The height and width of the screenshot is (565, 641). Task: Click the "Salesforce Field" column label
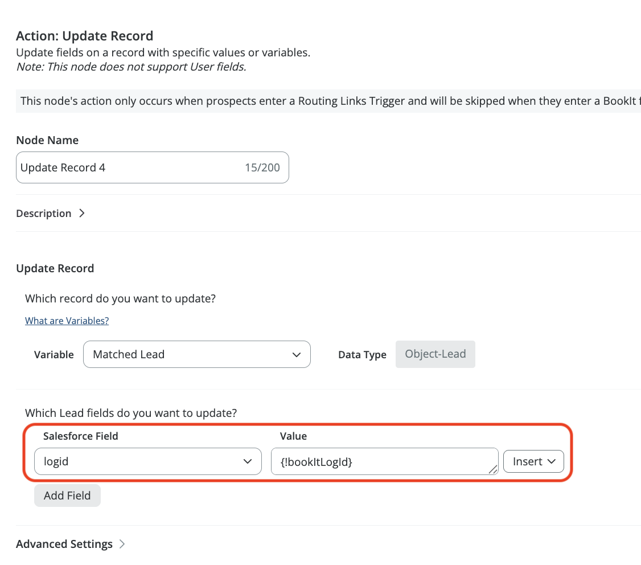[x=80, y=436]
